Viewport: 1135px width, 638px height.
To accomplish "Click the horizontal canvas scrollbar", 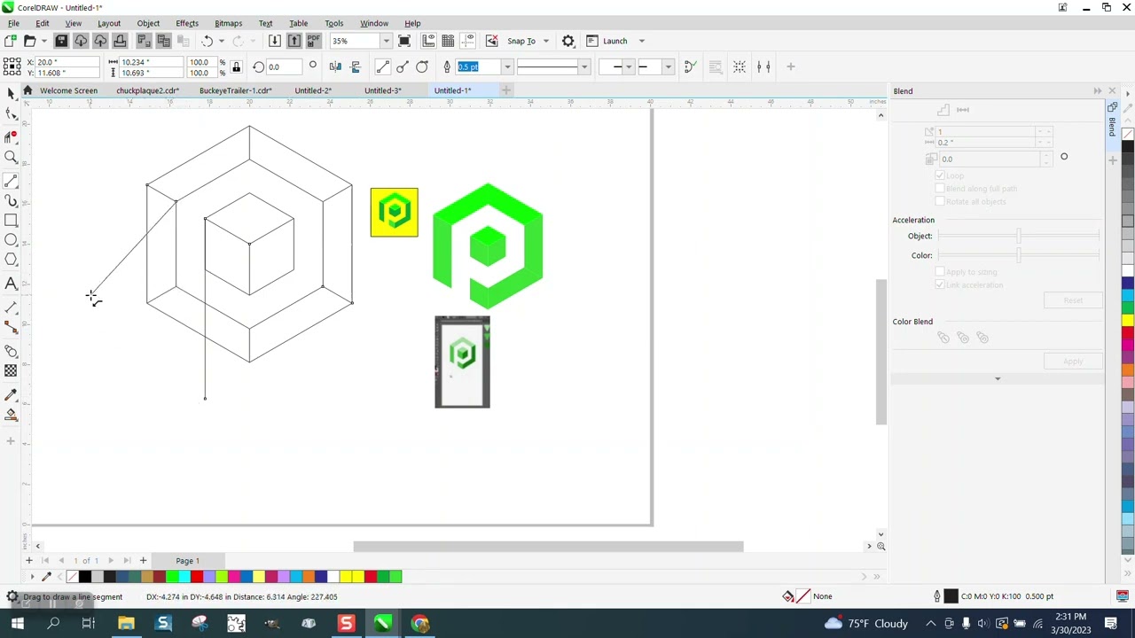I will pos(548,546).
